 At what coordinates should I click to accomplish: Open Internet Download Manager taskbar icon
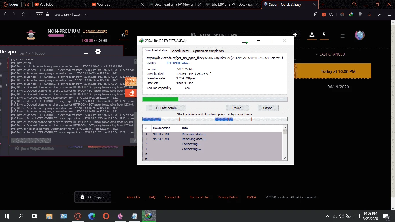(x=149, y=216)
